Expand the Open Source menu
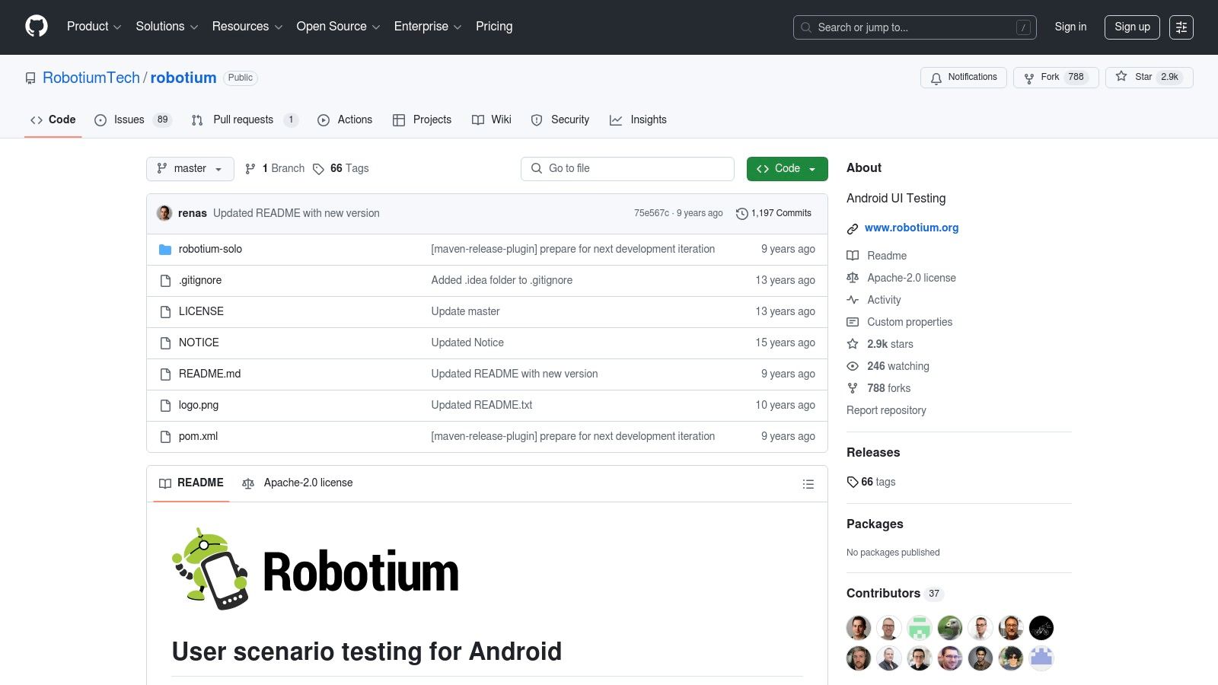The image size is (1218, 685). click(338, 27)
